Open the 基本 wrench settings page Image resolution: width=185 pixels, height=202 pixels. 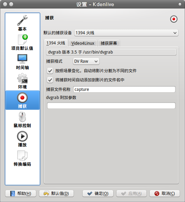[22, 23]
